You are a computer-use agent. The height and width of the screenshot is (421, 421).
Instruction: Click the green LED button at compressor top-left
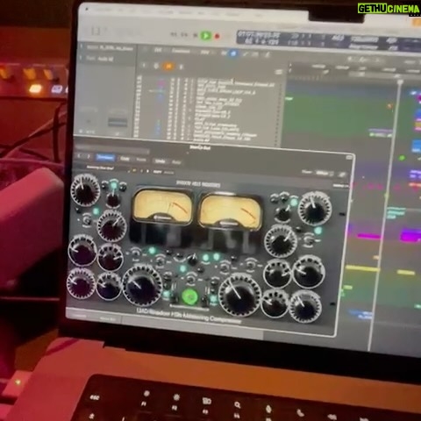113,186
